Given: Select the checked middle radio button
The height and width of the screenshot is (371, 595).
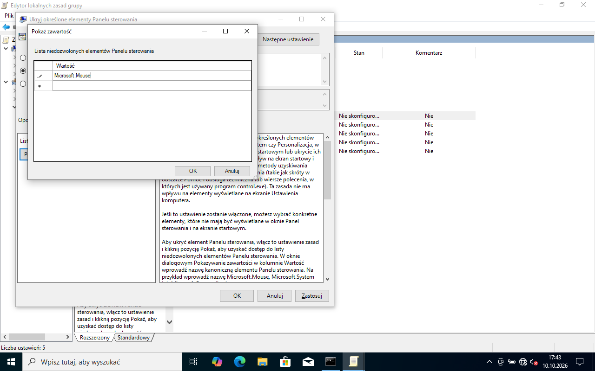Looking at the screenshot, I should pos(23,71).
